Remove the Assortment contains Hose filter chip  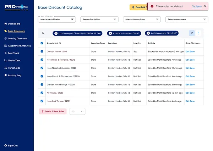click(110, 33)
